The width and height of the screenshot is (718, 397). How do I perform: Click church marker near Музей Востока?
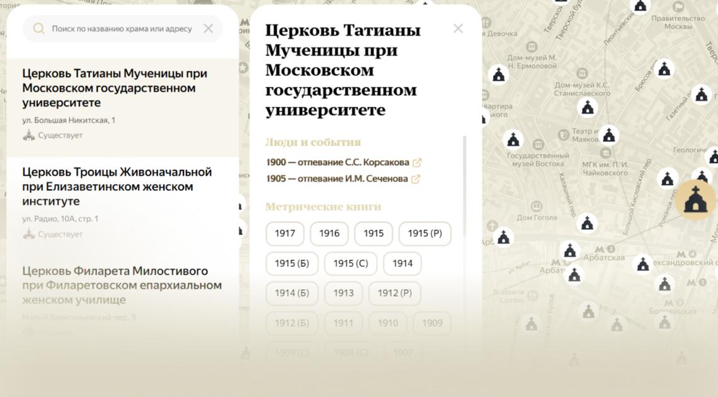[514, 139]
